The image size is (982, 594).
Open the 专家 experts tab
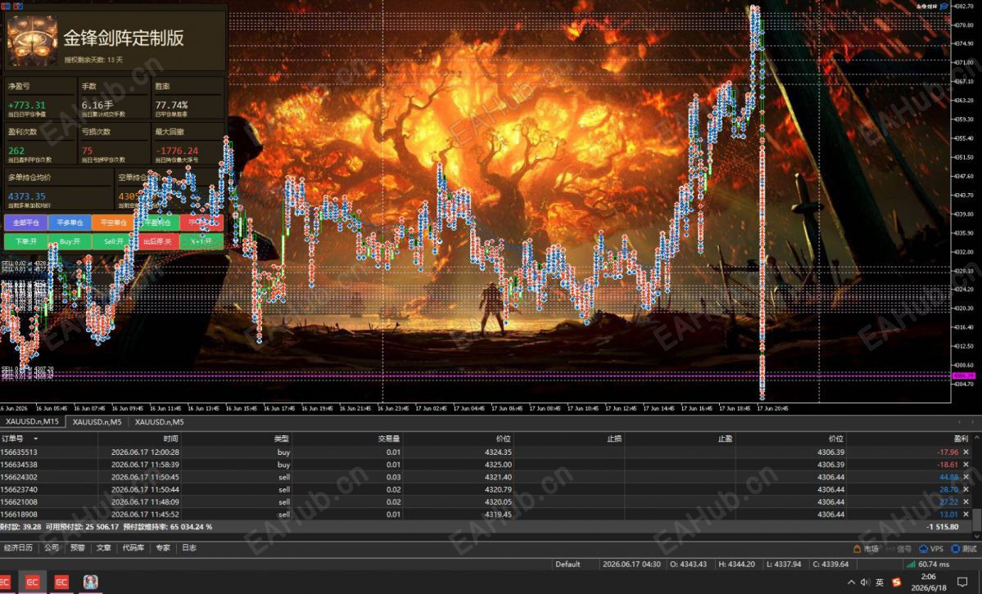coord(163,547)
